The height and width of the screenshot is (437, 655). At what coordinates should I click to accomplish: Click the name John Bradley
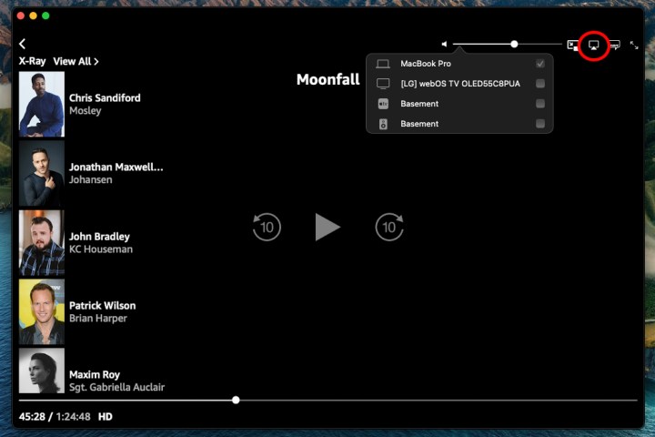(x=99, y=237)
